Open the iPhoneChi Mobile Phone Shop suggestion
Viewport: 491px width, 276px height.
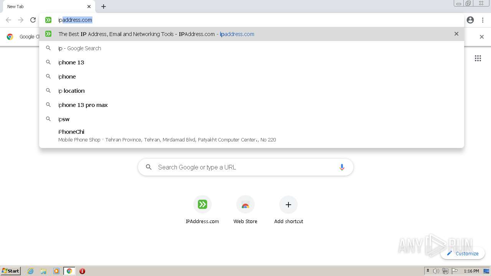[x=252, y=136]
